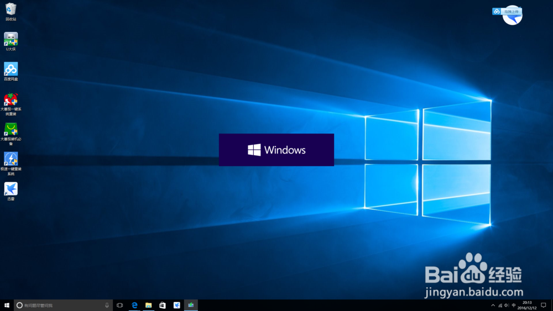
Task: Open the network status tray icon
Action: (x=500, y=305)
